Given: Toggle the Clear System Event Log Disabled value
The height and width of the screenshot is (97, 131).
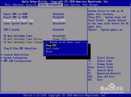Looking at the screenshot, I should tap(59, 24).
